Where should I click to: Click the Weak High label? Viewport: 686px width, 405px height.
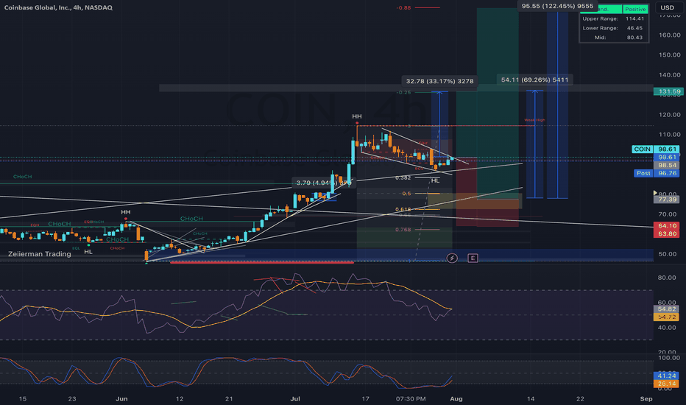tap(534, 120)
